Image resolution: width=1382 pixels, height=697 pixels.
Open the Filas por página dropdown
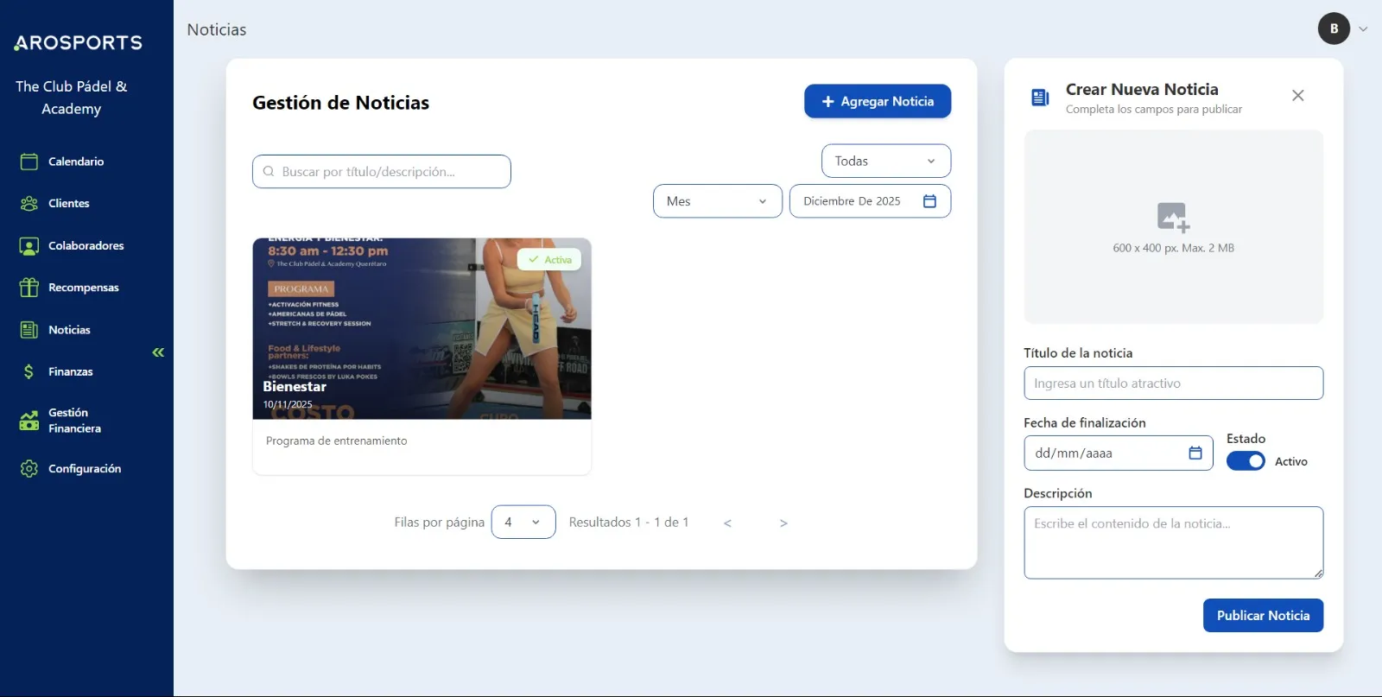tap(523, 522)
